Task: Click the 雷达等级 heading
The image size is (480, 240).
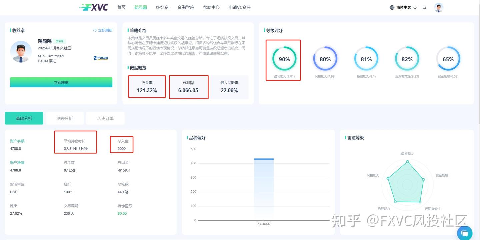Action: click(x=355, y=138)
